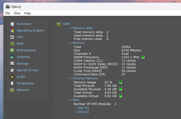Viewport: 181px width, 119px height.
Task: Click green graph icon beside Memory Usage
Action: (121, 82)
